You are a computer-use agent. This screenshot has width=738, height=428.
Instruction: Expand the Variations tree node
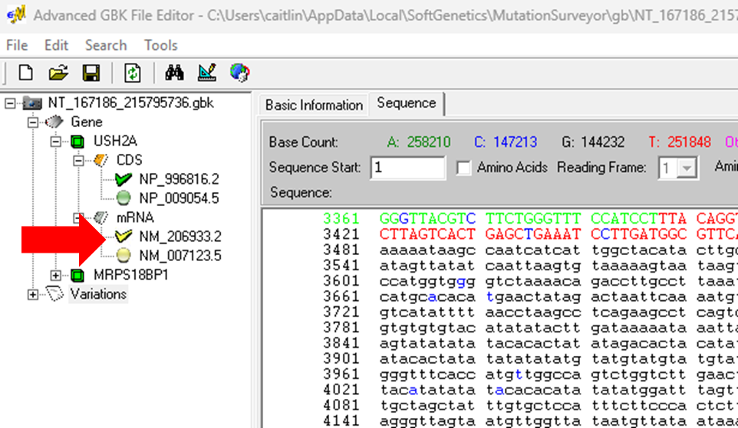coord(32,295)
